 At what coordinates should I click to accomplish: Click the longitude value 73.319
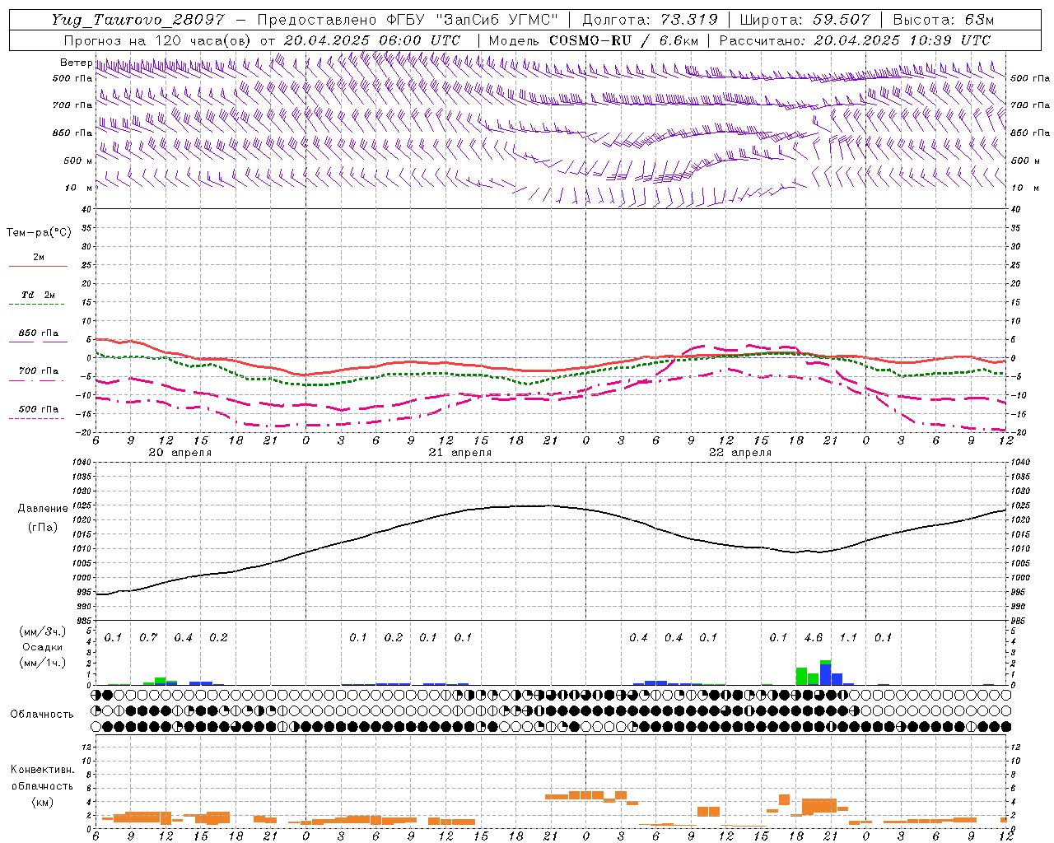click(689, 20)
